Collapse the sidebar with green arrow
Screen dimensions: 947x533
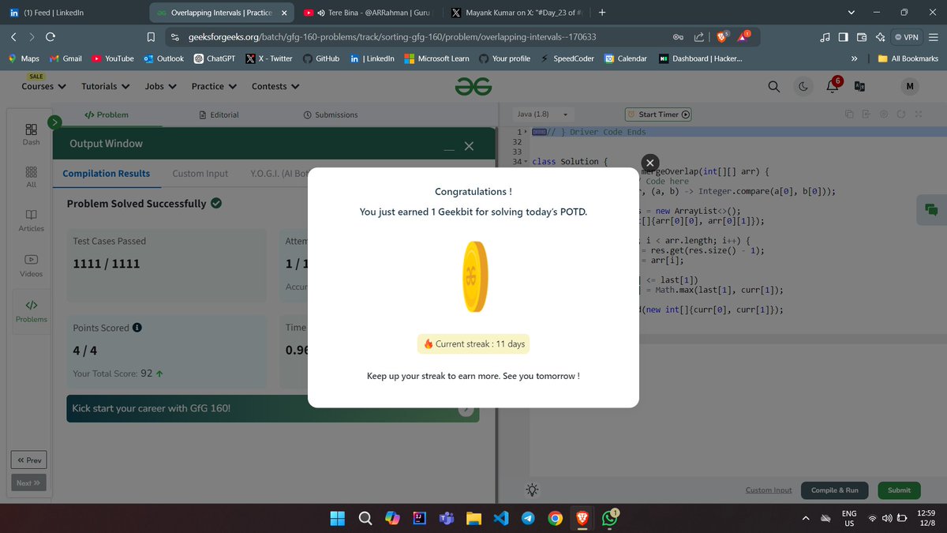click(54, 122)
